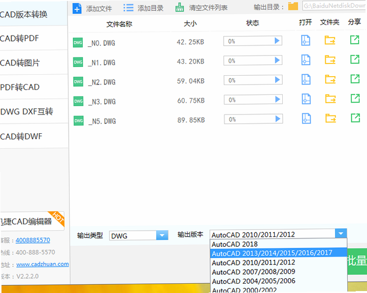The width and height of the screenshot is (367, 293).
Task: Open the output folder for _N2.DWG
Action: tap(331, 79)
